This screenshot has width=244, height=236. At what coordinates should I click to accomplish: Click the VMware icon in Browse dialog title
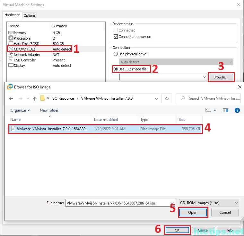[x=10, y=87]
